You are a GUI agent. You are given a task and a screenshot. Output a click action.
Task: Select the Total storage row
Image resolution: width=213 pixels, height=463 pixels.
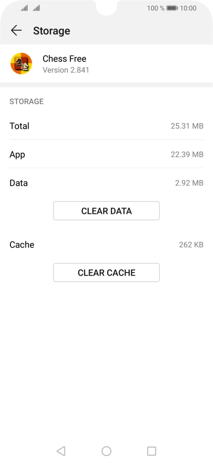[x=107, y=126]
